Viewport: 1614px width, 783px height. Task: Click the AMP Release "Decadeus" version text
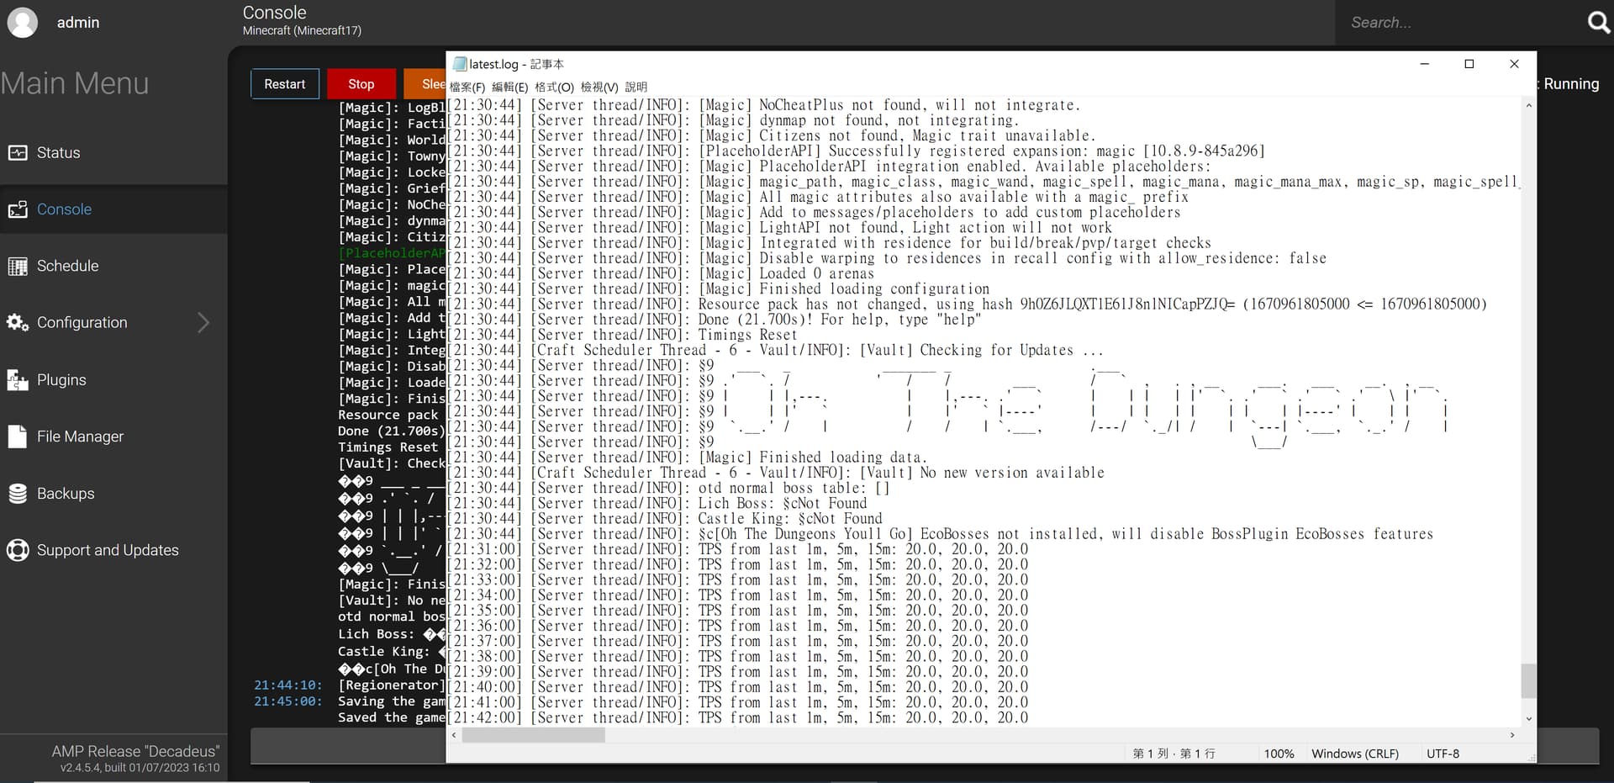coord(135,752)
